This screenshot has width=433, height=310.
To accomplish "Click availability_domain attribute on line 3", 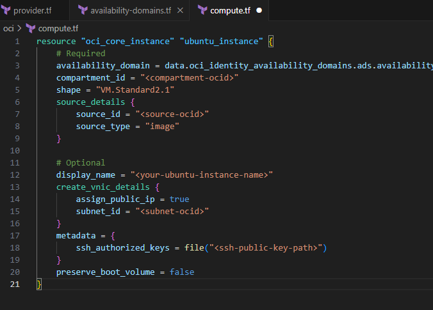I will [103, 66].
